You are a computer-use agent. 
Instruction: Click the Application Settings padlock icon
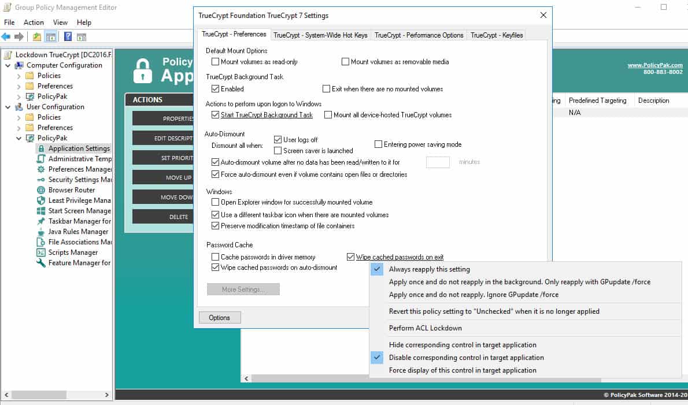[x=41, y=148]
